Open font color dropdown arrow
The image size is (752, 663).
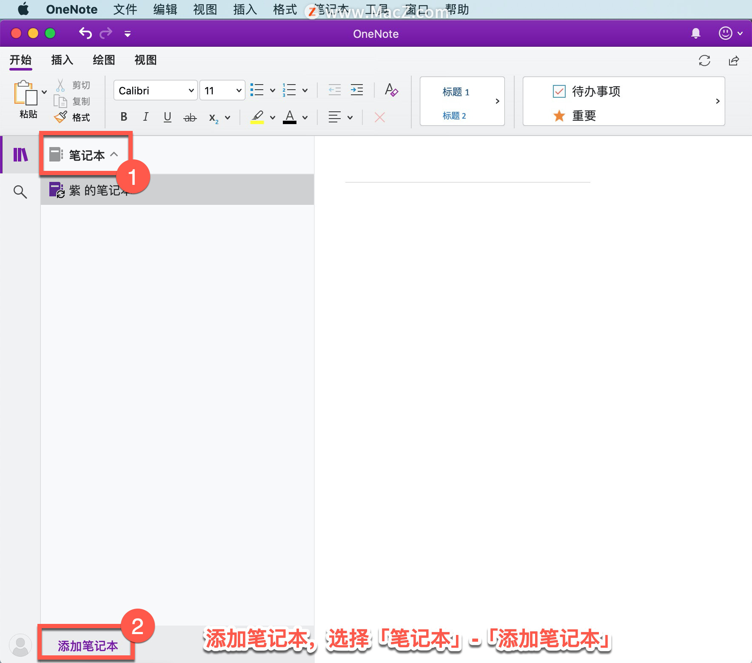pos(305,118)
